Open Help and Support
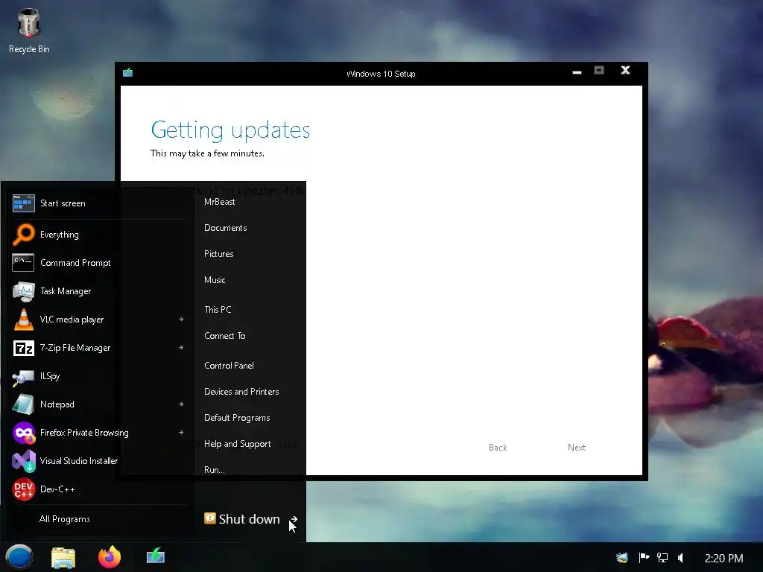The width and height of the screenshot is (763, 572). [238, 444]
